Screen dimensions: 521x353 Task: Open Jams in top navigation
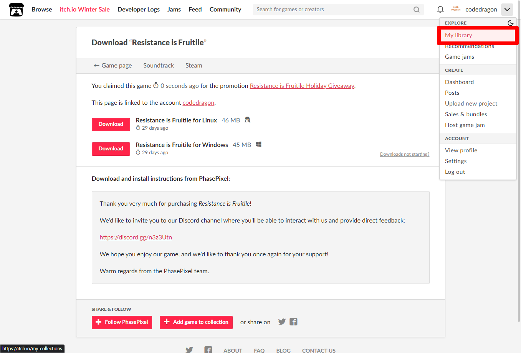(x=174, y=9)
